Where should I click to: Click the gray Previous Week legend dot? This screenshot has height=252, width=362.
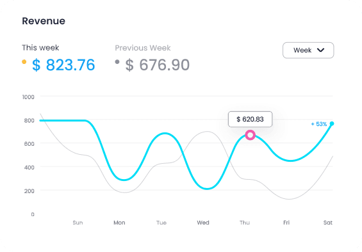click(117, 61)
